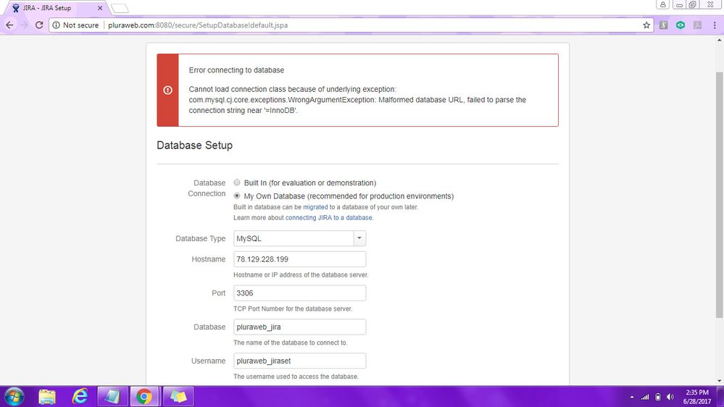Click the Chrome user profile icon

662,4
